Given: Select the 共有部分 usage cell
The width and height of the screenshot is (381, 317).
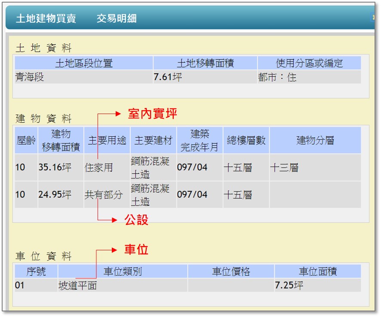Looking at the screenshot, I should [x=107, y=194].
